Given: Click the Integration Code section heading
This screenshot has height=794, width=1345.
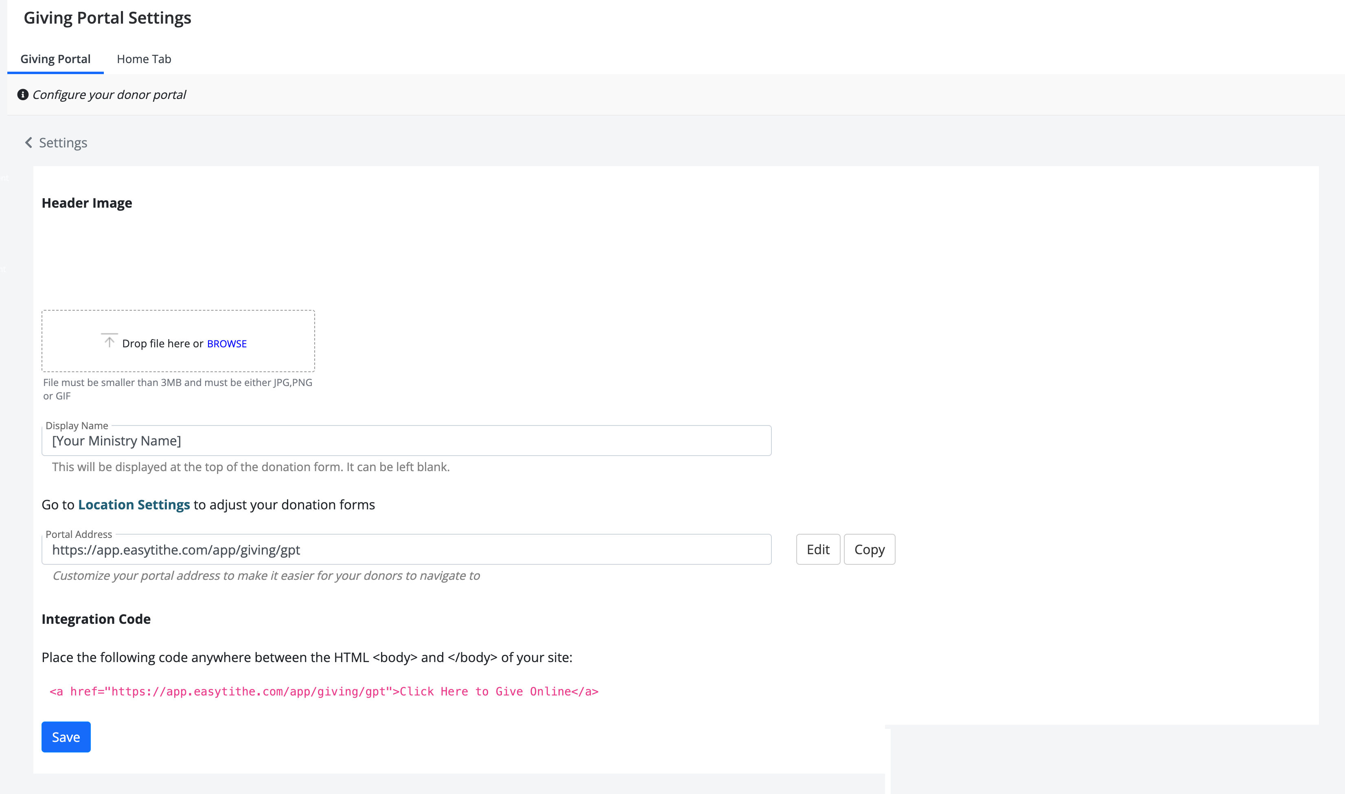Looking at the screenshot, I should 96,619.
